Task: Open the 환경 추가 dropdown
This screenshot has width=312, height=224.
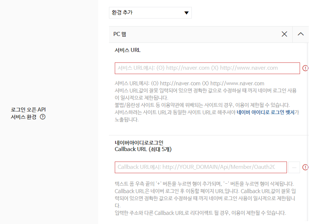Action: (150, 13)
